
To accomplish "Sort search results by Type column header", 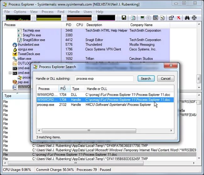I will pyautogui.click(x=78, y=89).
